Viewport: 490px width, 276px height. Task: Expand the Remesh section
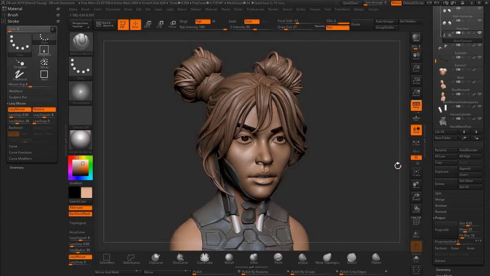(441, 212)
